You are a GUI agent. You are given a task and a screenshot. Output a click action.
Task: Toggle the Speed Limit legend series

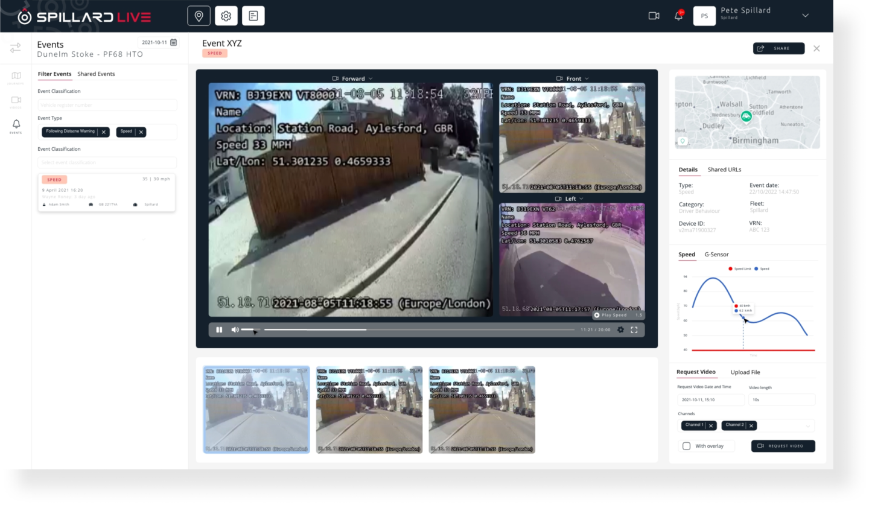(740, 268)
